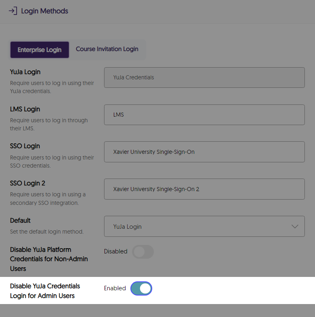Select the Enterprise Login tab
This screenshot has height=317, width=315.
40,50
